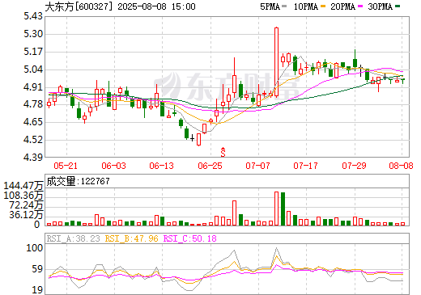Click the RSI_A:38.23 indicator label
Viewport: 421px width, 295px height.
click(x=73, y=238)
